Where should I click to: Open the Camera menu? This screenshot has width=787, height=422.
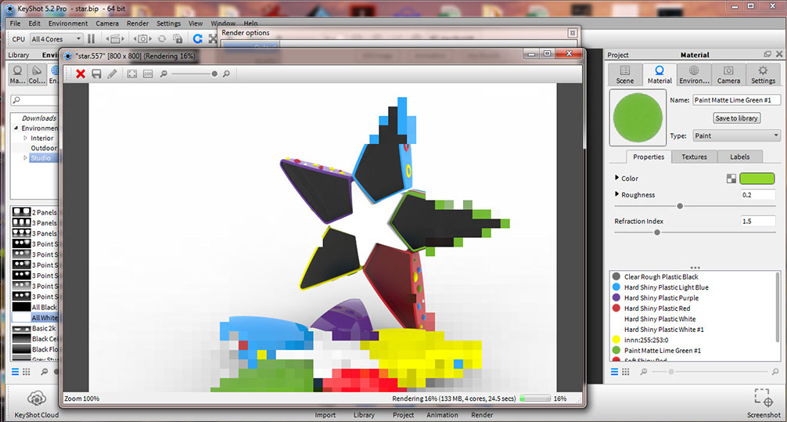tap(107, 23)
